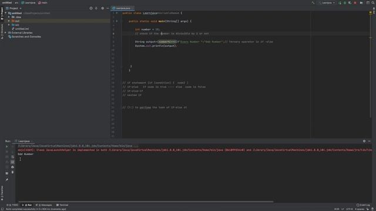Click the UTF-8 encoding selector in status bar
Viewport: 376px width, 211px height.
click(x=349, y=209)
